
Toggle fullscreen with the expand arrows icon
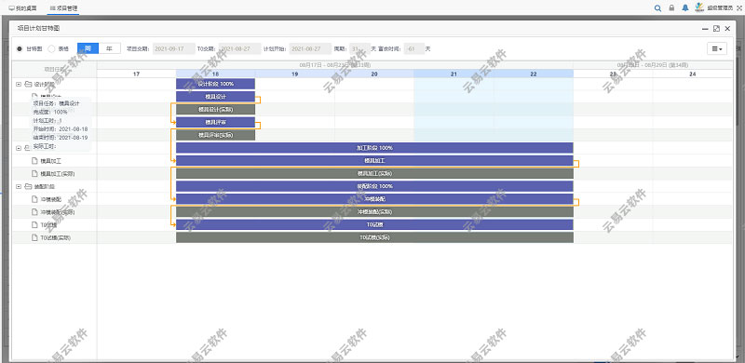(x=738, y=8)
